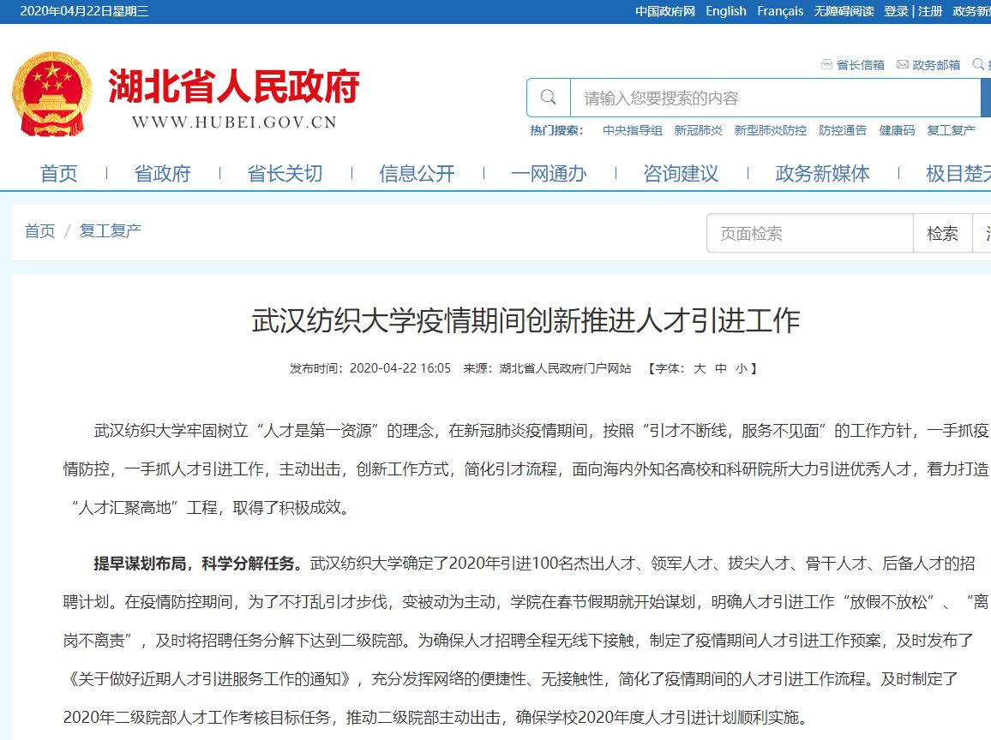Click the article headline 武汉纺织大学疫情期间创新推进人才引进工作

(526, 320)
